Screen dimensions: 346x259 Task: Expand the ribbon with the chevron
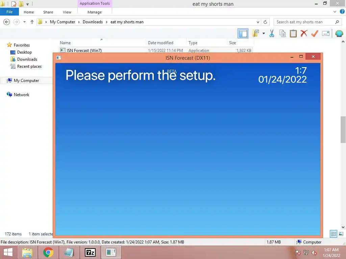point(335,12)
